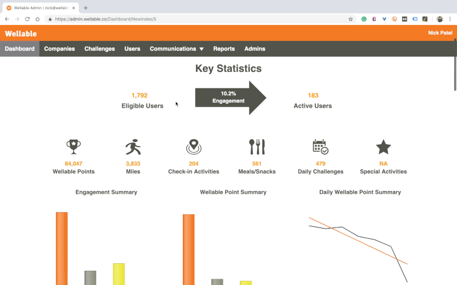Click the Wellable logo
This screenshot has width=457, height=285.
(x=21, y=34)
